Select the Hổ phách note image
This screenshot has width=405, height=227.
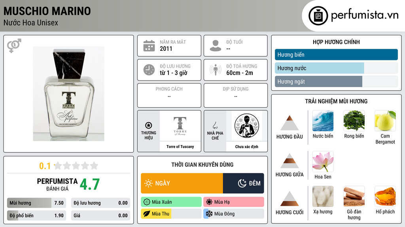coord(385,196)
